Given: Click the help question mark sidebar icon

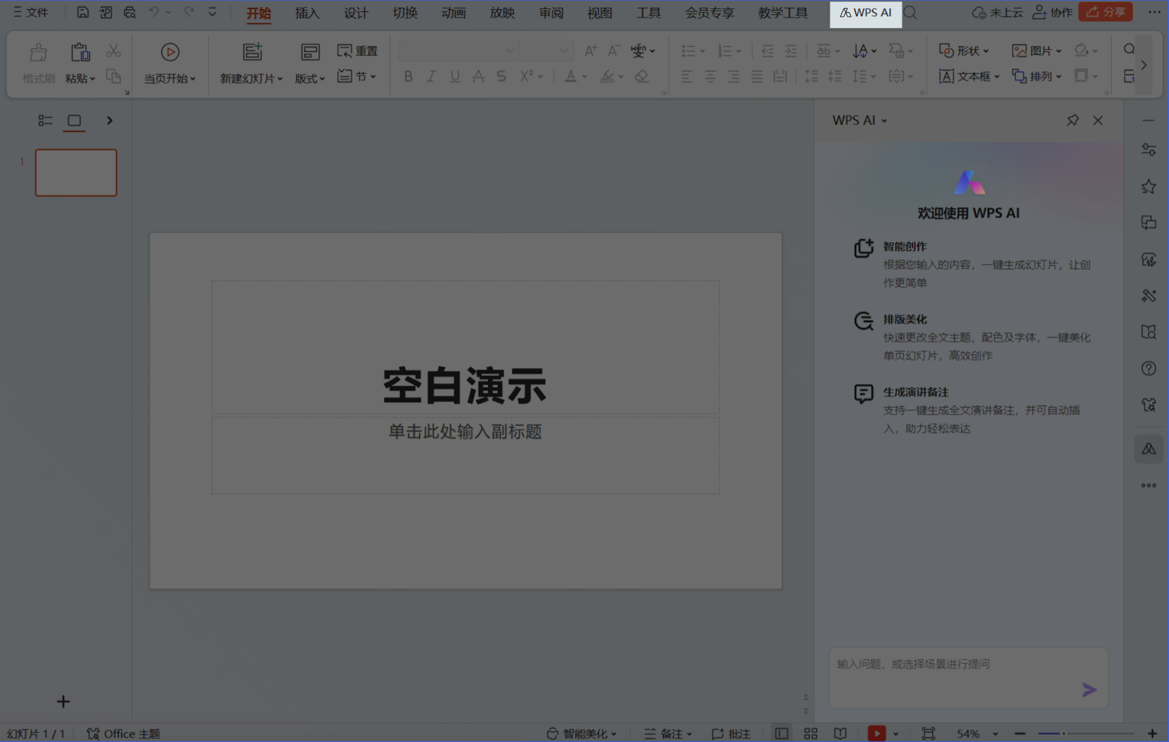Looking at the screenshot, I should (1149, 368).
